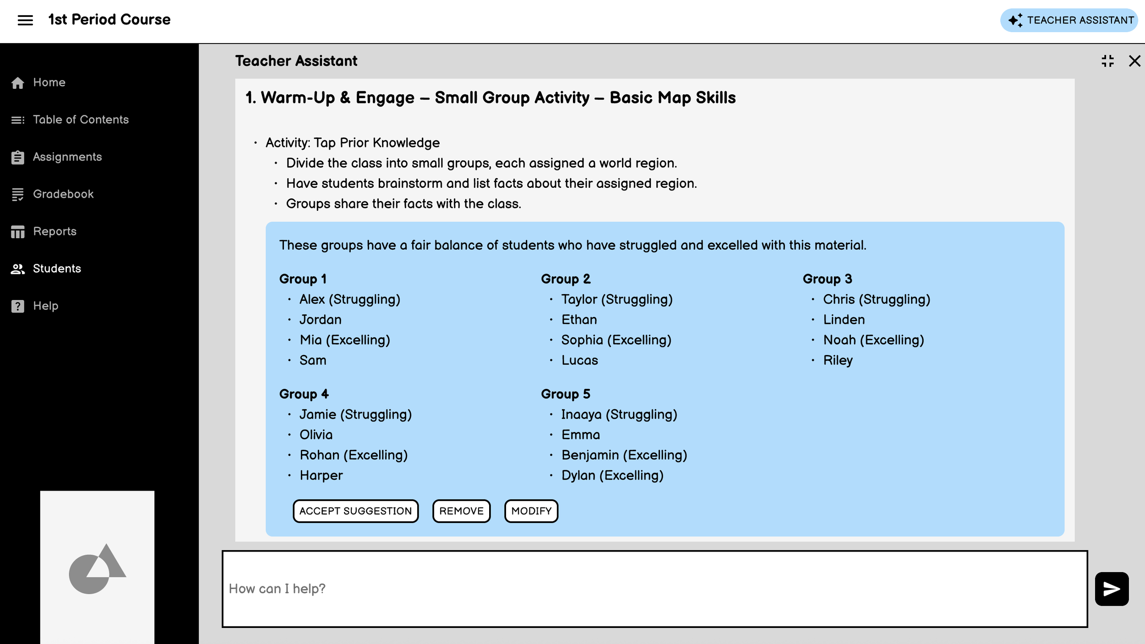Click the Help question mark icon
The image size is (1145, 644).
click(18, 306)
